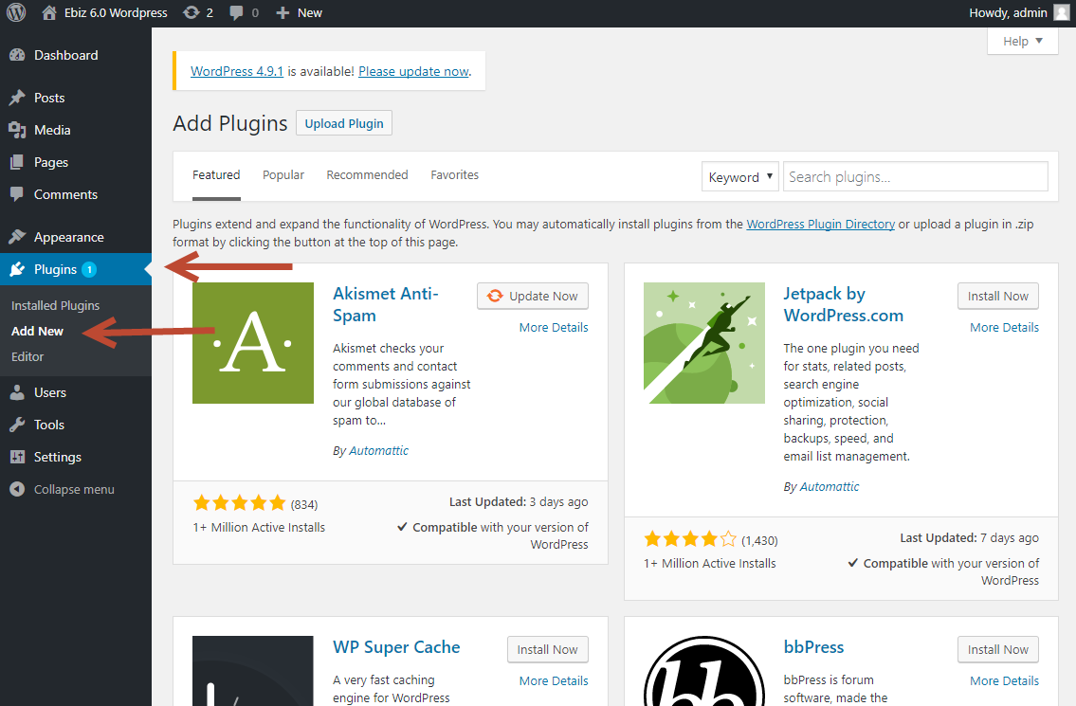Viewport: 1076px width, 706px height.
Task: Click the WP Super Cache plugin thumbnail
Action: [x=252, y=671]
